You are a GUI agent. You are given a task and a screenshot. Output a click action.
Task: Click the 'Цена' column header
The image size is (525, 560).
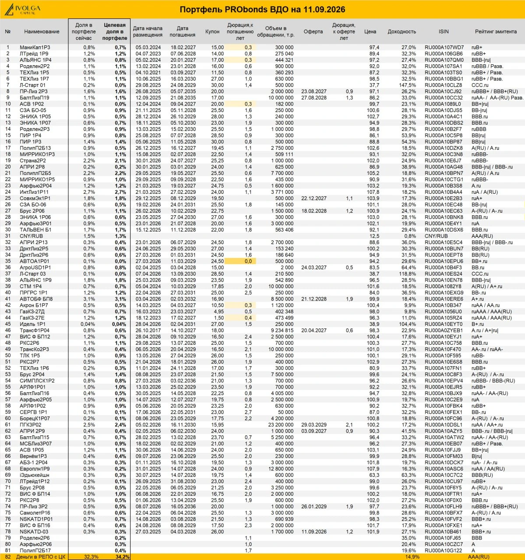click(x=370, y=31)
